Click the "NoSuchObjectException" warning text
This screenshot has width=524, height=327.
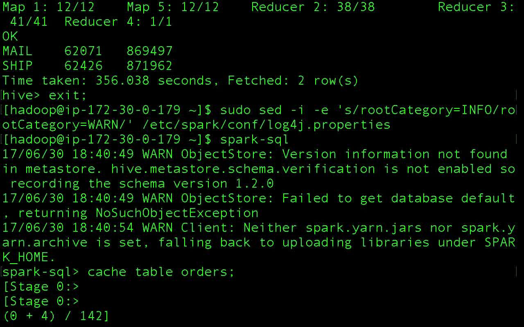coord(177,213)
